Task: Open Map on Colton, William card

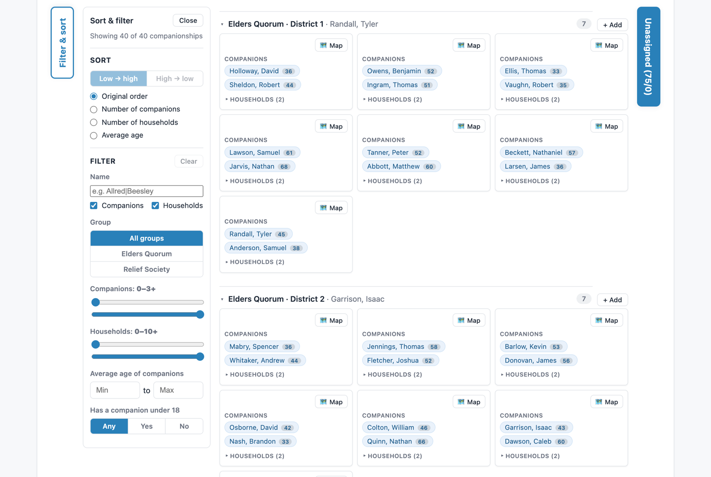Action: (469, 402)
